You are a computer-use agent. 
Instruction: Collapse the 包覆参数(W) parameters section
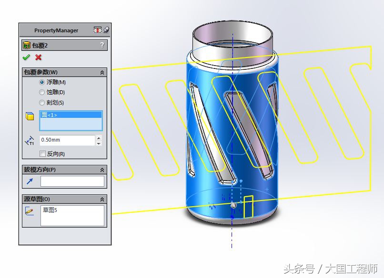pyautogui.click(x=101, y=72)
